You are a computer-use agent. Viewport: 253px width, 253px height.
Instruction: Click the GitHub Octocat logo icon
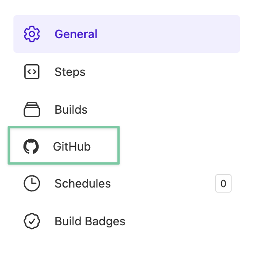coord(31,146)
